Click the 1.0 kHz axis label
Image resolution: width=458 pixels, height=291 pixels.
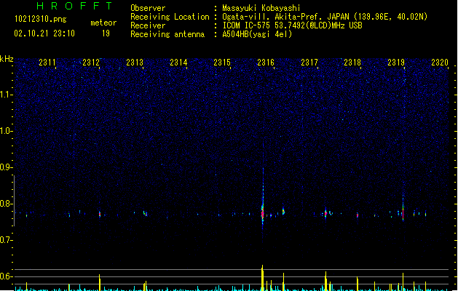click(7, 131)
